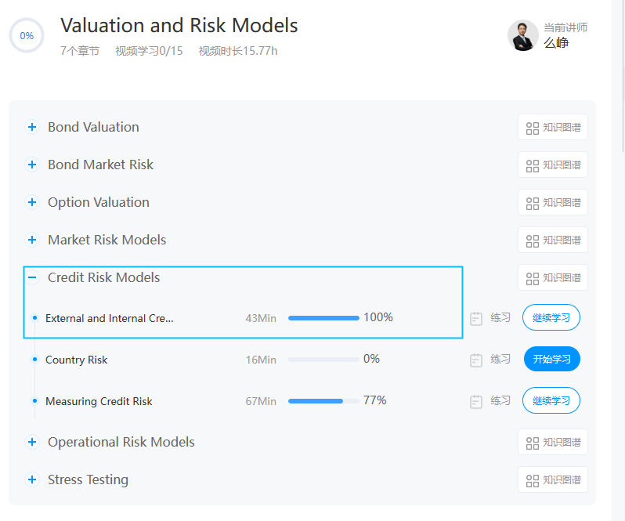Collapse the Credit Risk Models chapter
Viewport: 625px width, 521px height.
point(32,277)
